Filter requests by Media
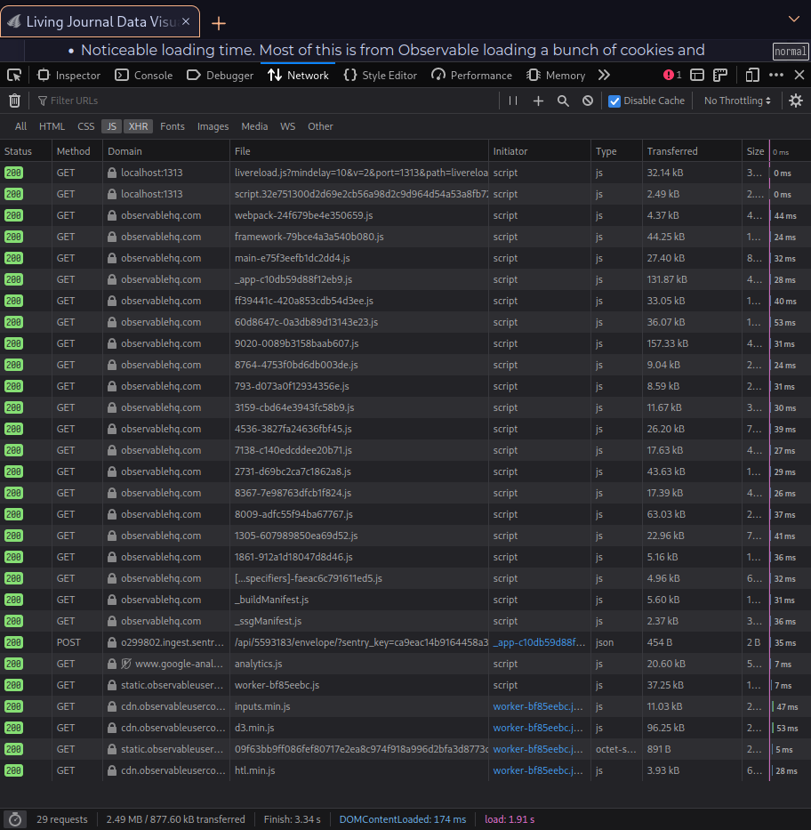811x830 pixels. 254,126
